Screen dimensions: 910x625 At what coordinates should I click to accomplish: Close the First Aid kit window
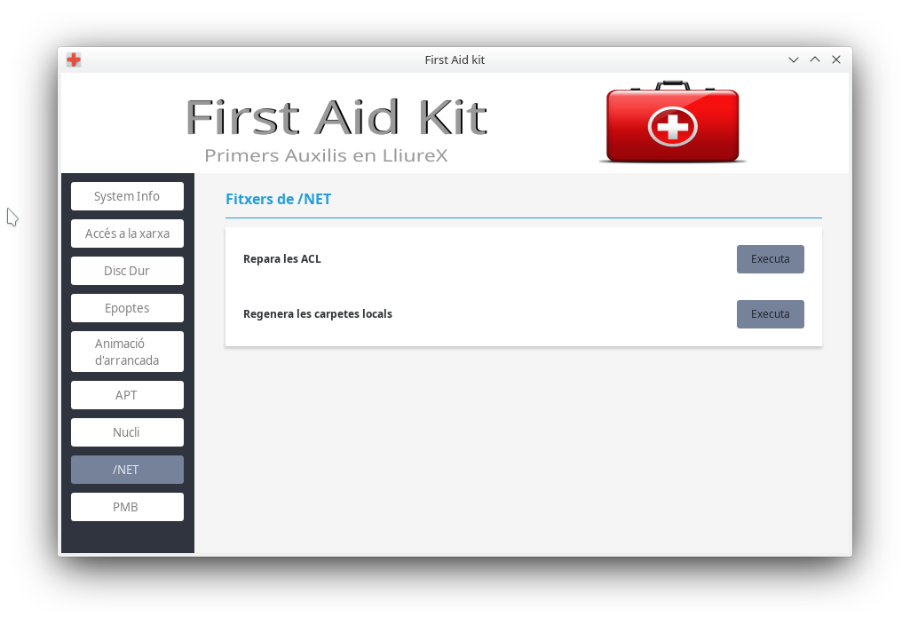[836, 59]
